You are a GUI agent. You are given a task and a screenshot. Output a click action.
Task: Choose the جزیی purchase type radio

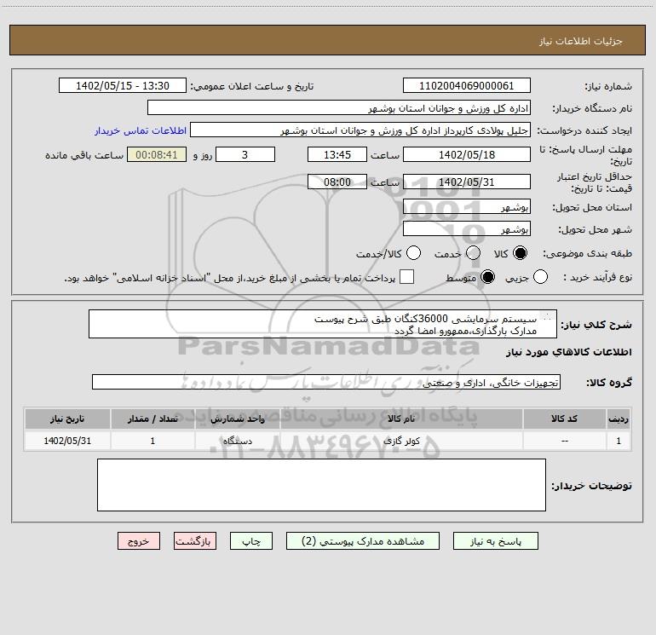(540, 277)
